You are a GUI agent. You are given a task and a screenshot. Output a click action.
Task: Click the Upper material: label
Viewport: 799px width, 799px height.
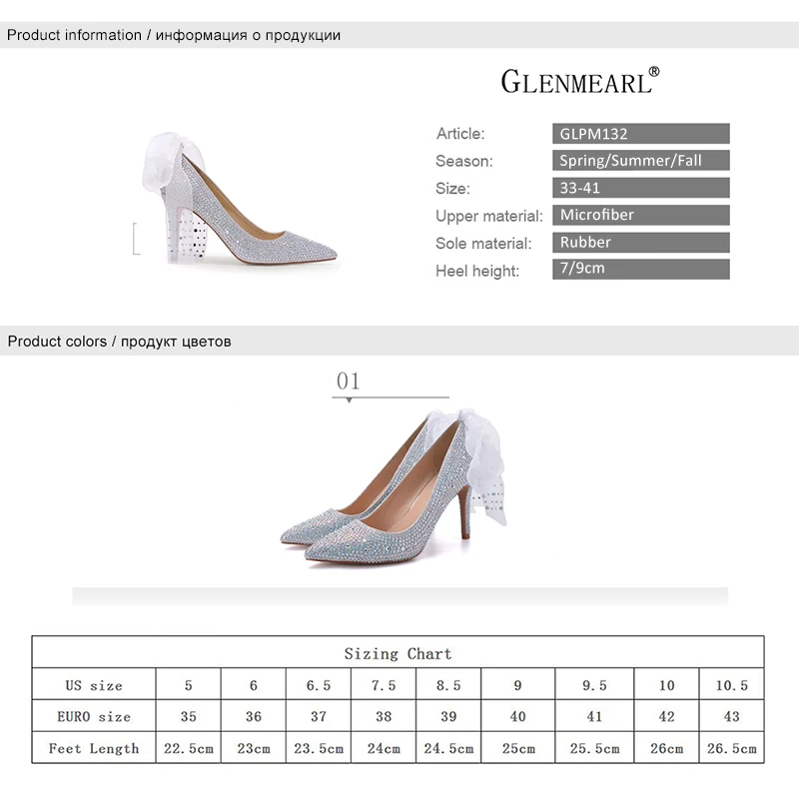pos(489,216)
